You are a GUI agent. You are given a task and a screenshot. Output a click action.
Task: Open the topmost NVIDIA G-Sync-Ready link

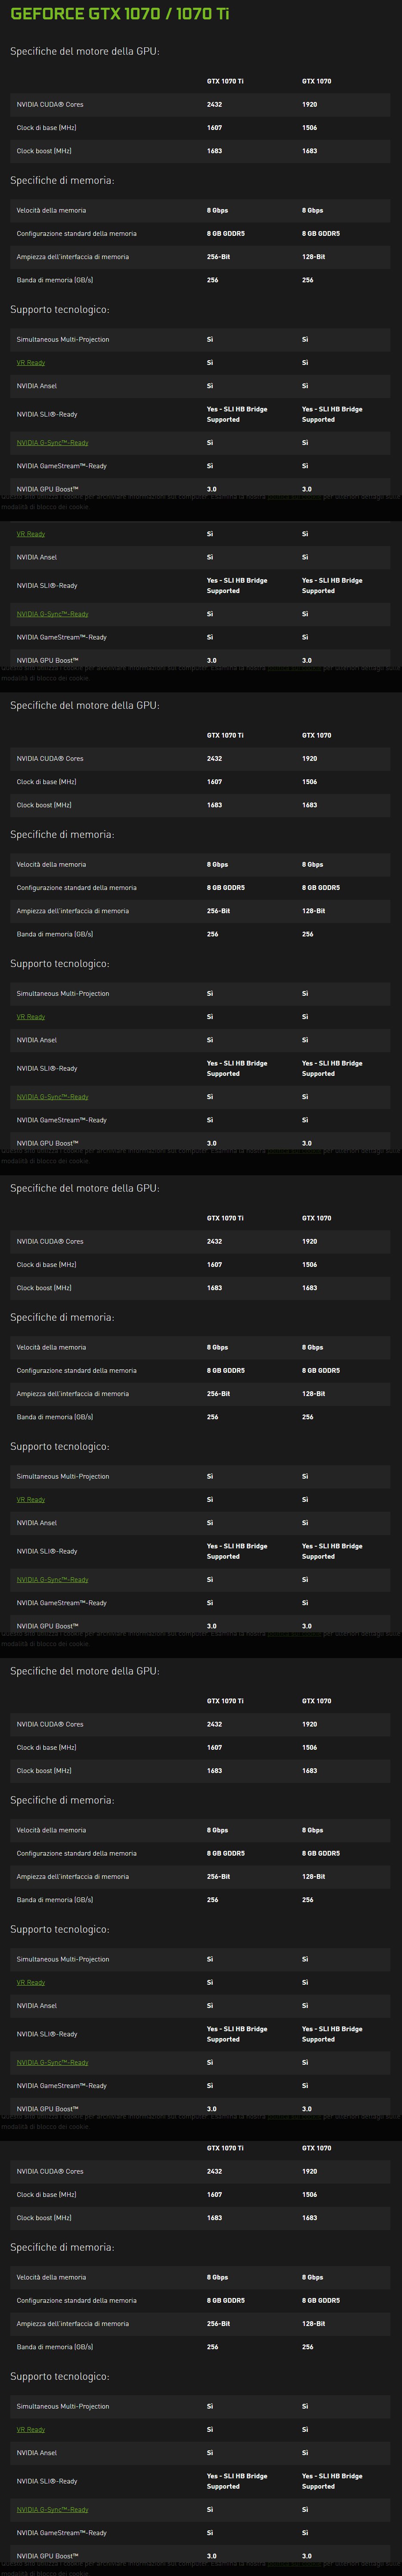52,443
